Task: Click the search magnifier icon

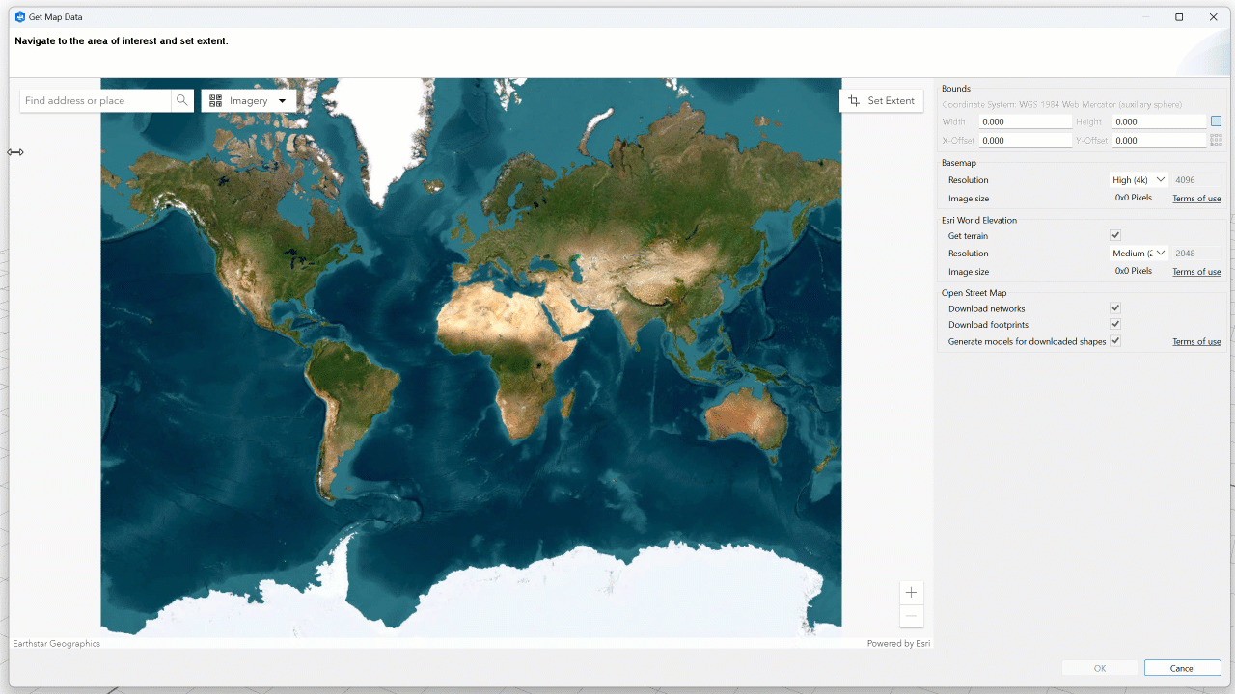Action: 182,100
